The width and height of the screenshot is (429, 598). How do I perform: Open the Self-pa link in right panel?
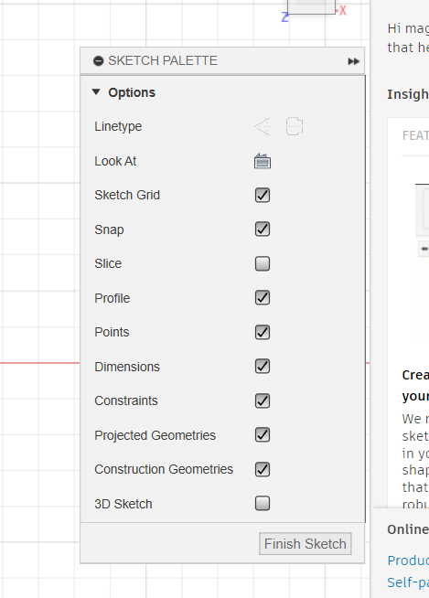point(408,582)
